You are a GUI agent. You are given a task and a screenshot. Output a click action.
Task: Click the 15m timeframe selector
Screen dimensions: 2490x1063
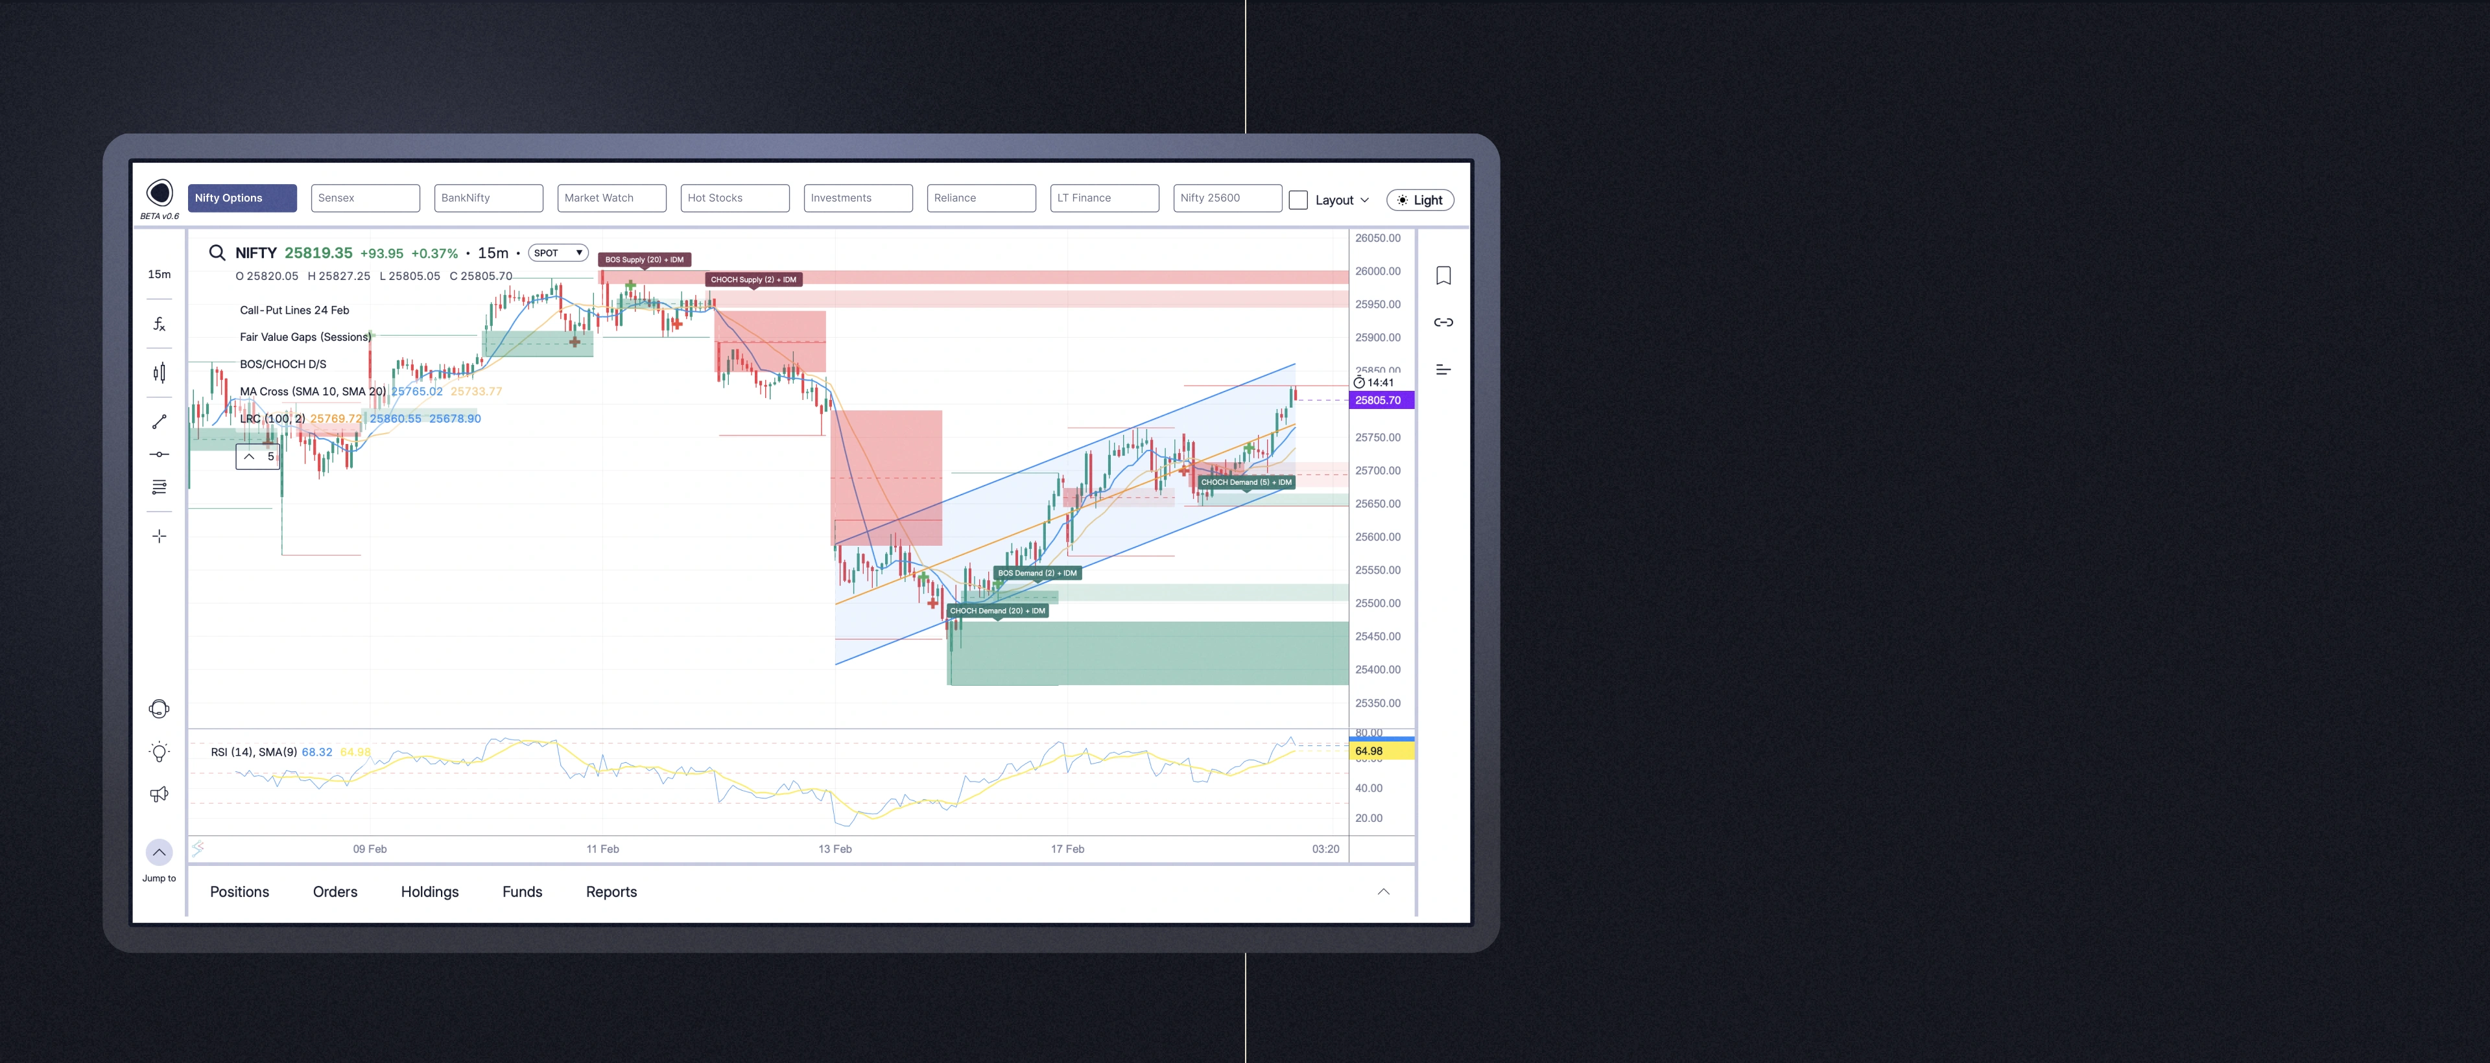tap(160, 274)
